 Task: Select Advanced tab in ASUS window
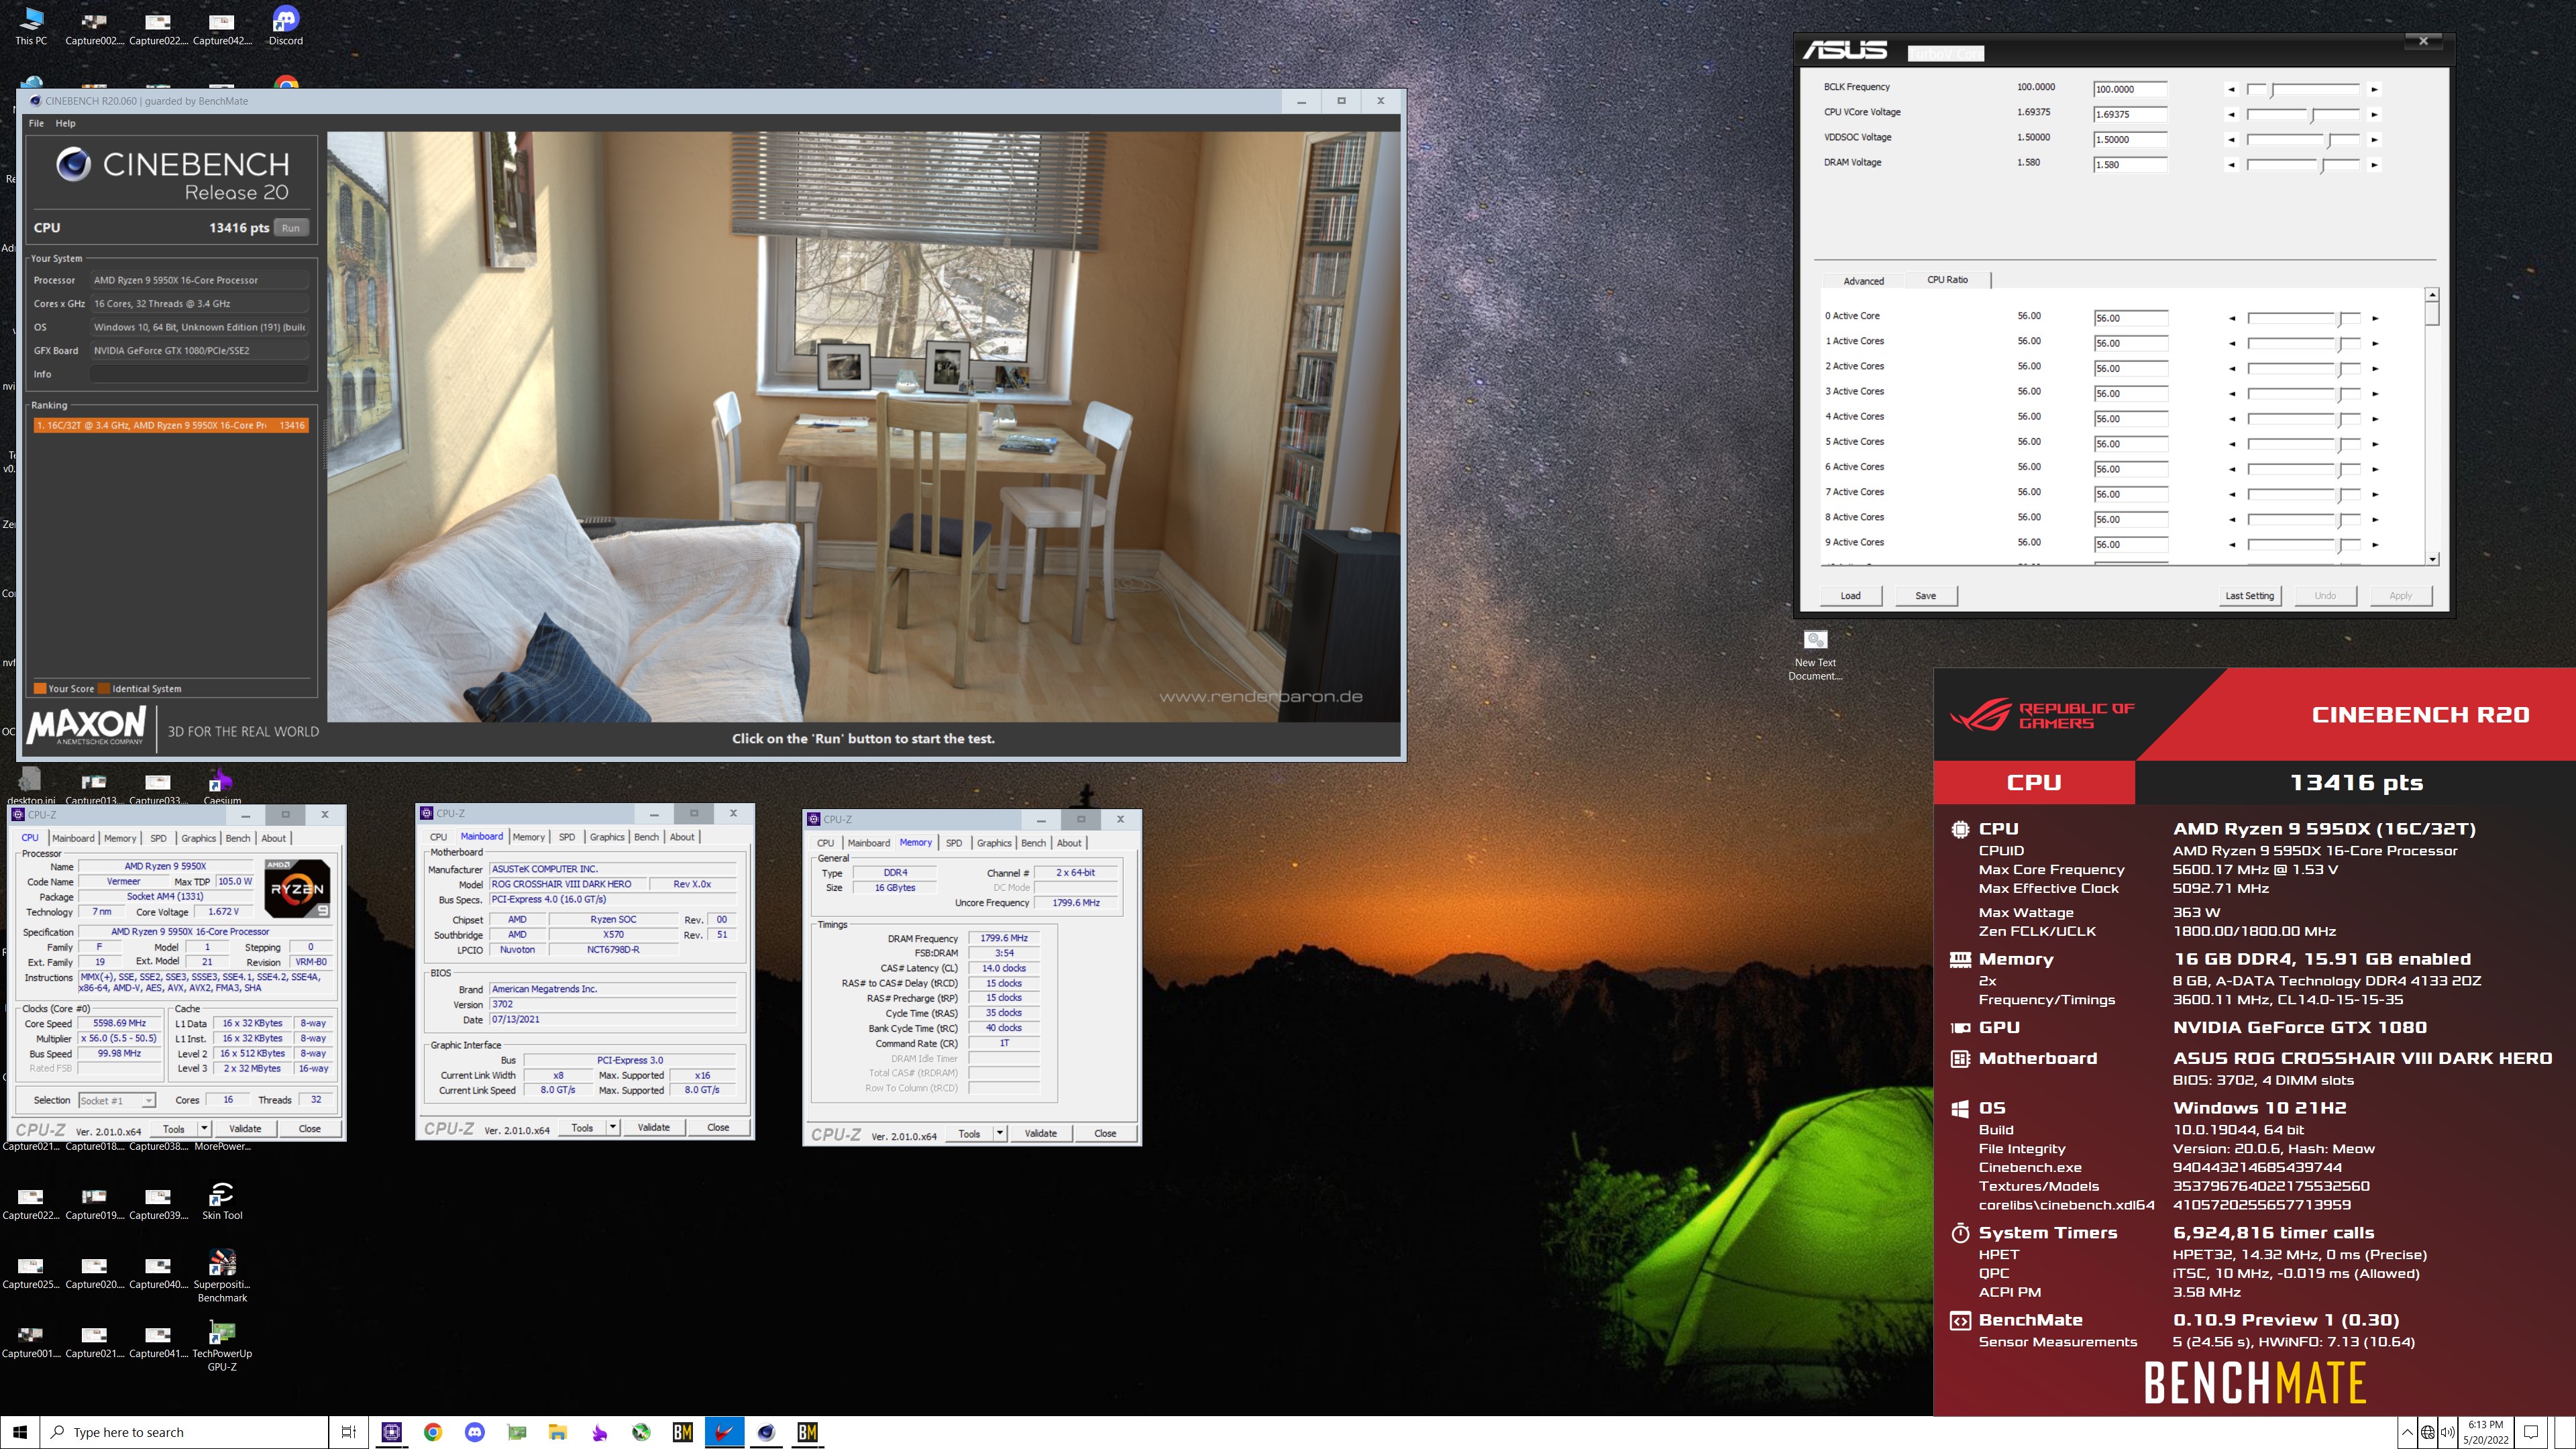click(1863, 281)
